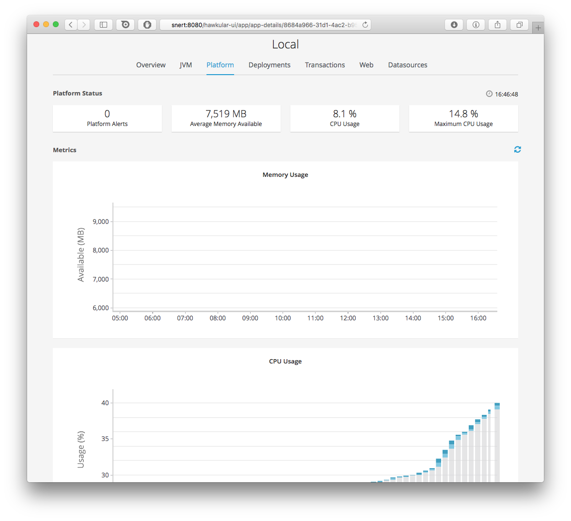Click the Usage (%) axis title
The width and height of the screenshot is (571, 521).
click(81, 450)
